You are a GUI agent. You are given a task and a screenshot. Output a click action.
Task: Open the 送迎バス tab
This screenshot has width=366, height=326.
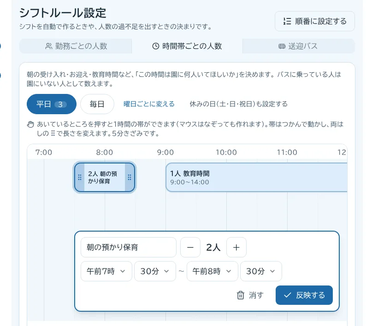pyautogui.click(x=299, y=46)
